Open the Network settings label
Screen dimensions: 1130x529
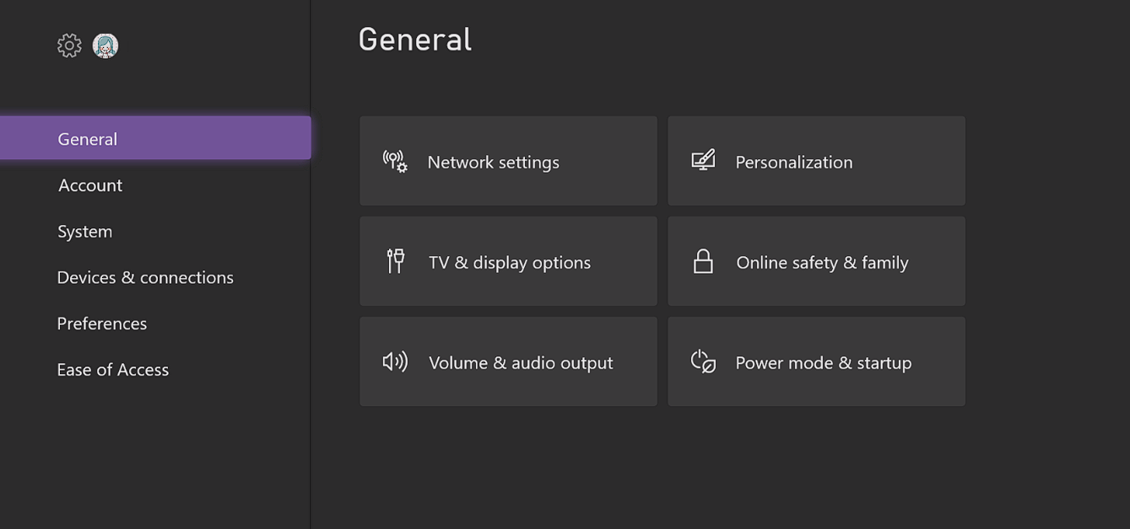pos(493,163)
